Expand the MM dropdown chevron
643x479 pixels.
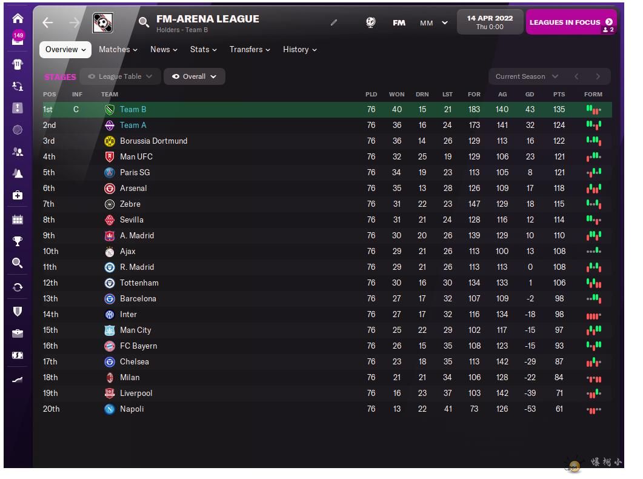tap(445, 23)
